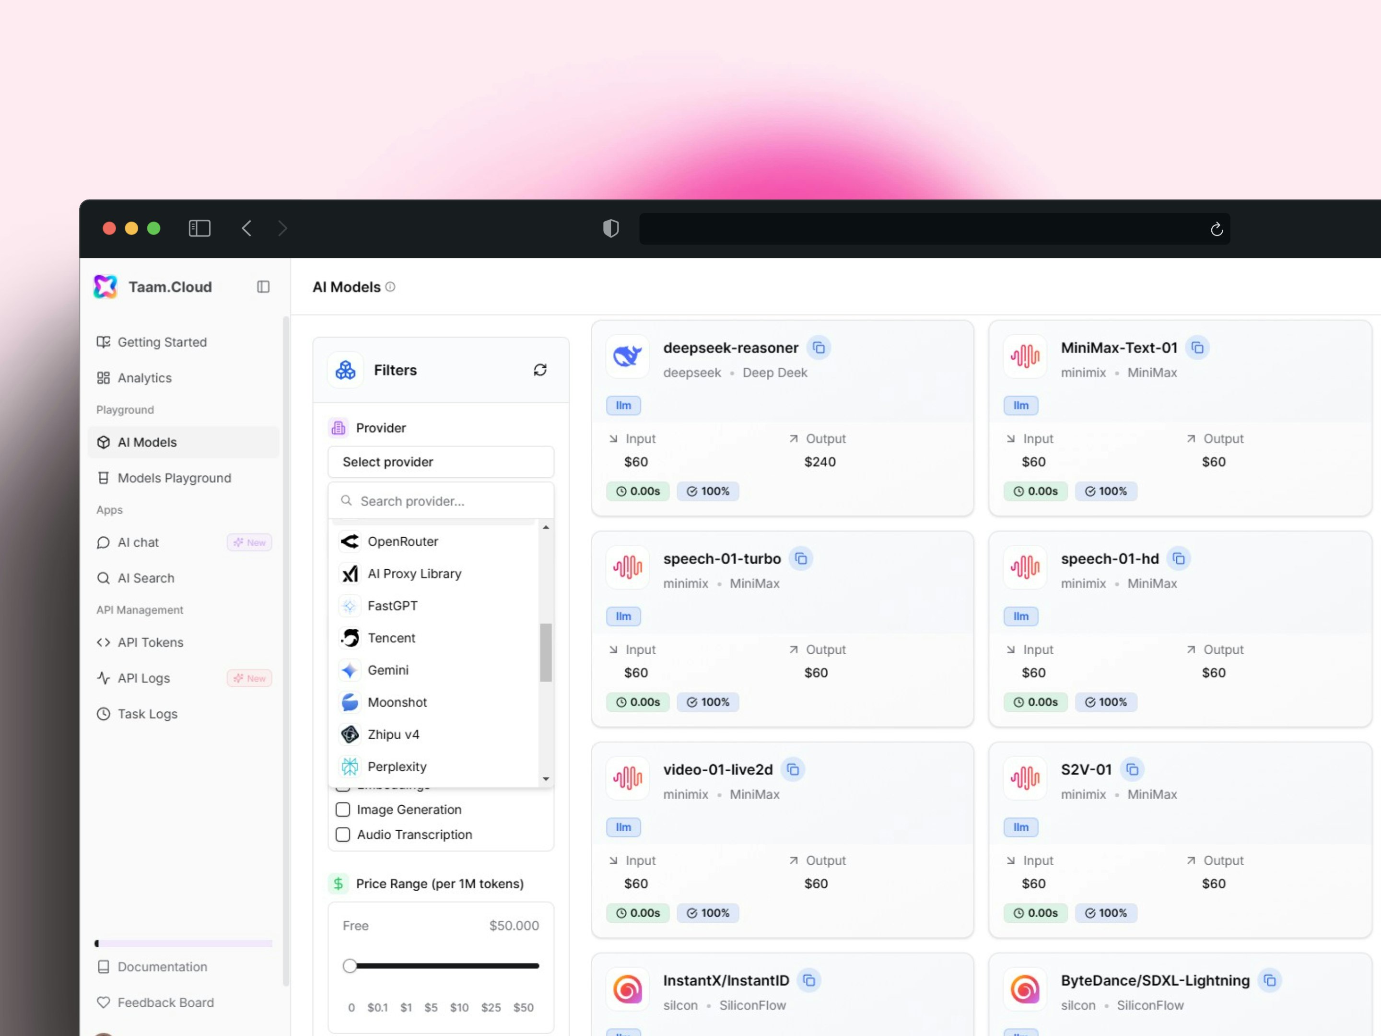
Task: Choose Perplexity from provider list
Action: coord(435,767)
